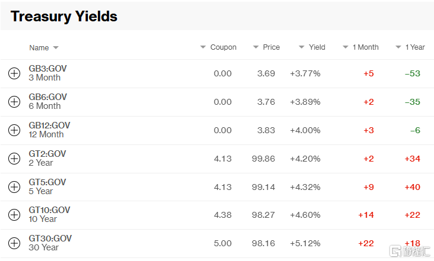The width and height of the screenshot is (434, 261).
Task: Click the Treasury Yields heading
Action: 64,16
